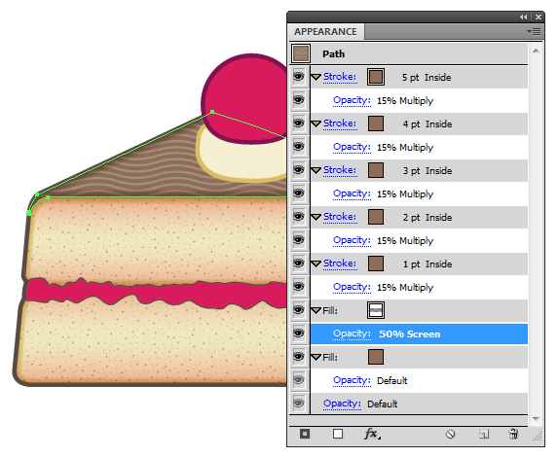Select the APPEARANCE panel tab

click(325, 32)
